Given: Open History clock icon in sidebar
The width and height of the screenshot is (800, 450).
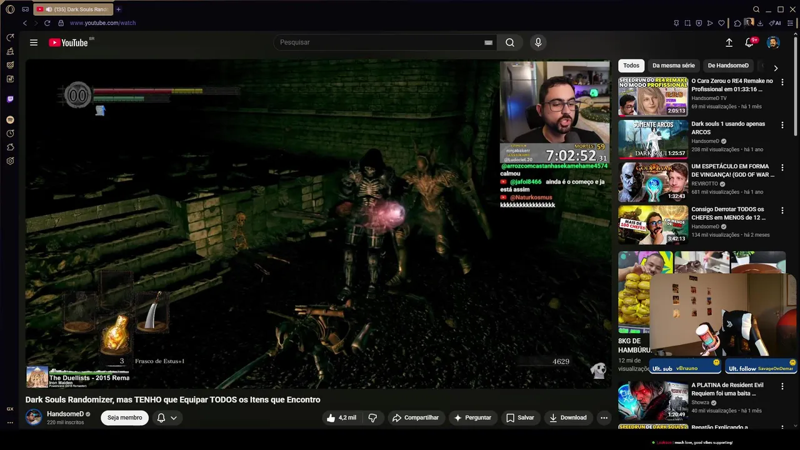Looking at the screenshot, I should [10, 133].
